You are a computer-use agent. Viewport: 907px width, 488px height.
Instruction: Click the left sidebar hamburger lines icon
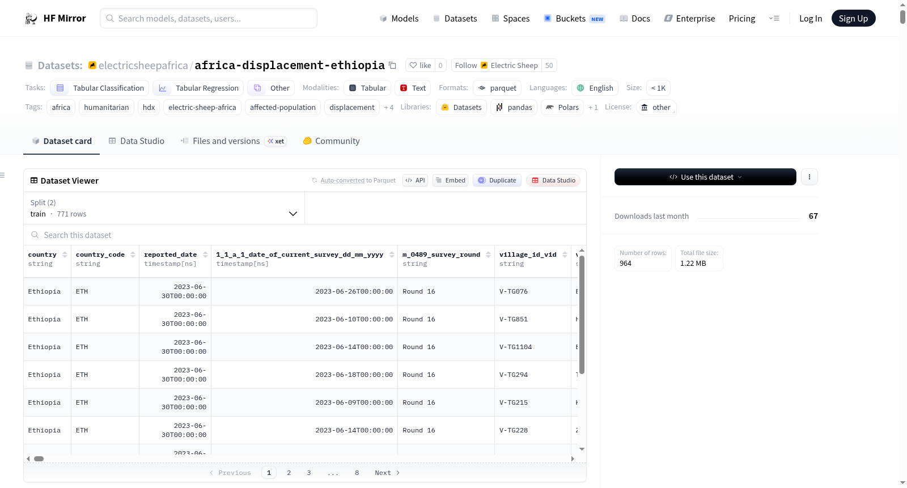2,175
